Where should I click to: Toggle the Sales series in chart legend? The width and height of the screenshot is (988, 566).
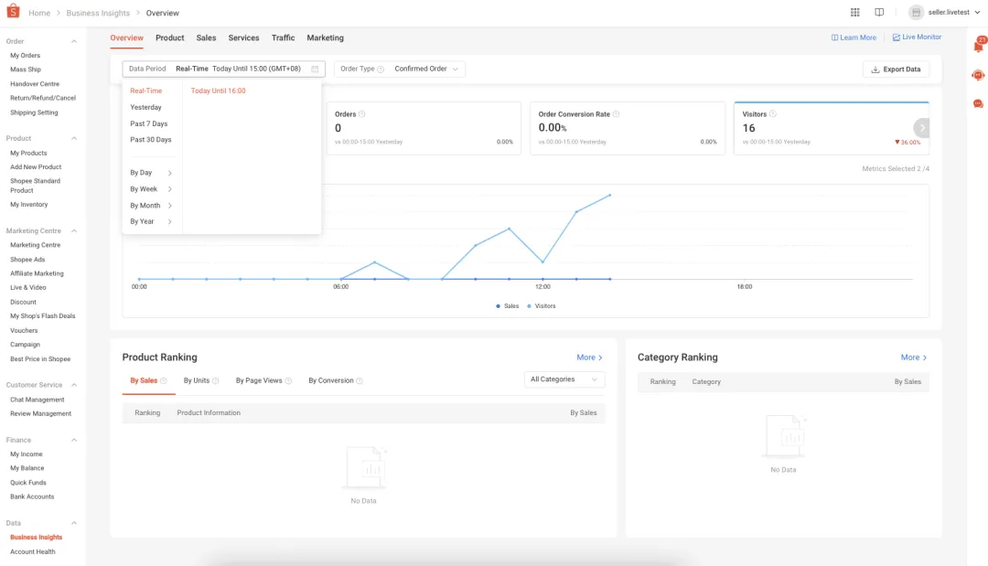508,306
